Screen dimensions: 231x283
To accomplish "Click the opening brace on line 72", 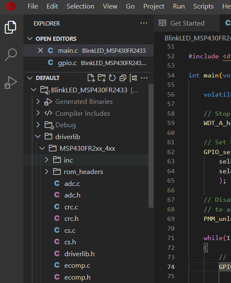I will coord(205,248).
